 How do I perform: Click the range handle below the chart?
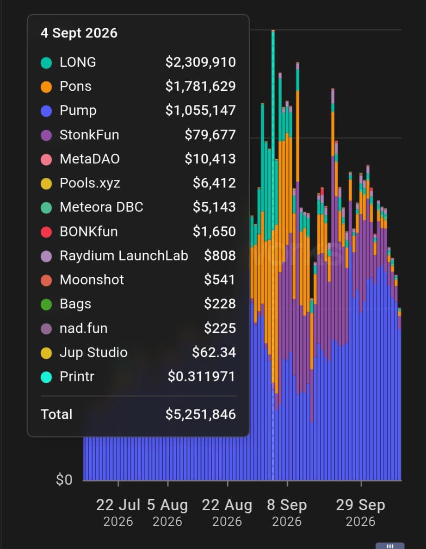click(390, 546)
